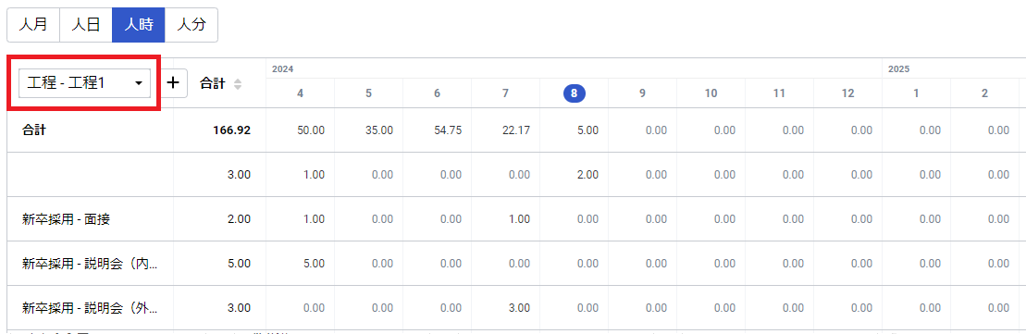Sort by the 合計 column arrows
The image size is (1026, 334).
238,84
